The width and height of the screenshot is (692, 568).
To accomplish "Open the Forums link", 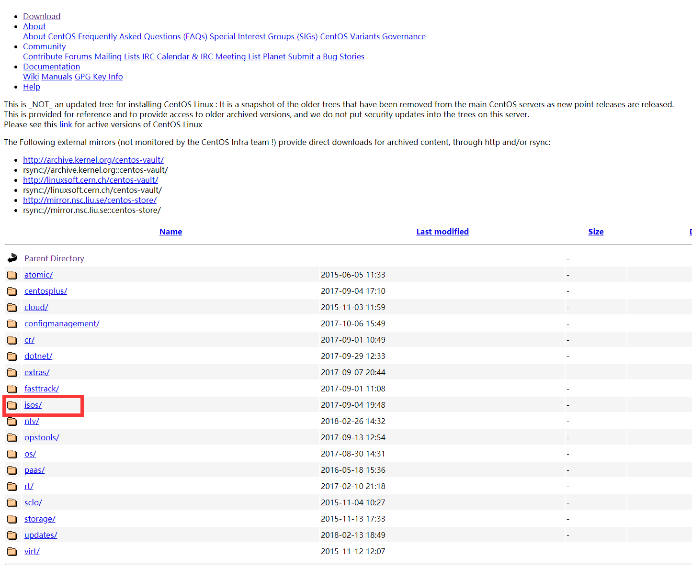I will (x=79, y=56).
